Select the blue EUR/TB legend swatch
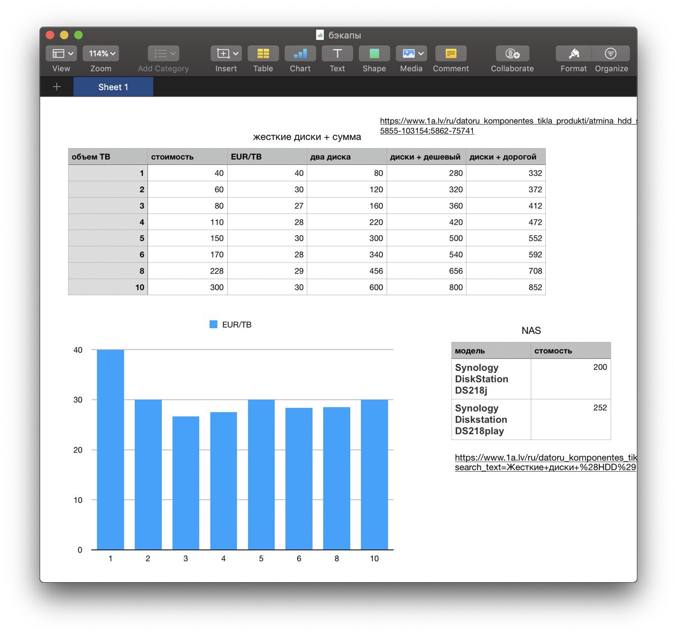This screenshot has width=677, height=635. point(214,324)
